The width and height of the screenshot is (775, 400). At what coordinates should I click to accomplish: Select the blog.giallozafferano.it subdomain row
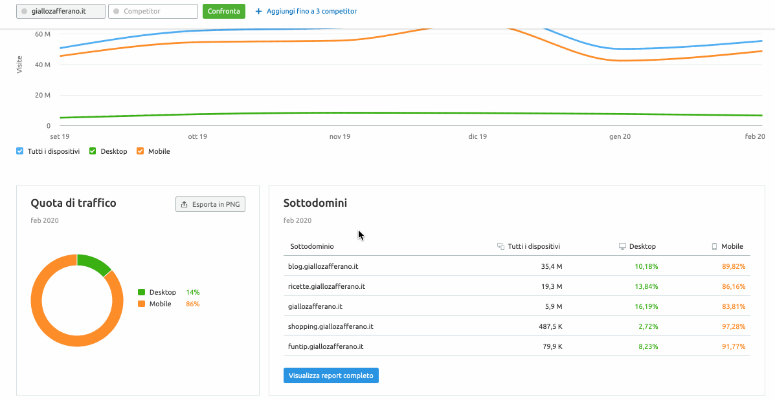tap(323, 266)
